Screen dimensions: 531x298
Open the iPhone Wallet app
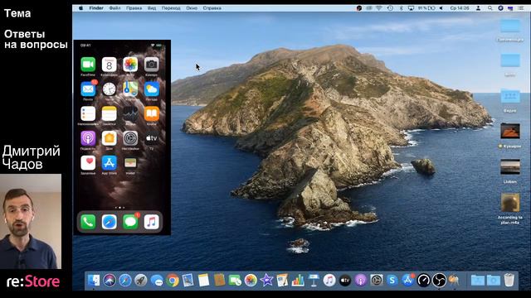(130, 163)
